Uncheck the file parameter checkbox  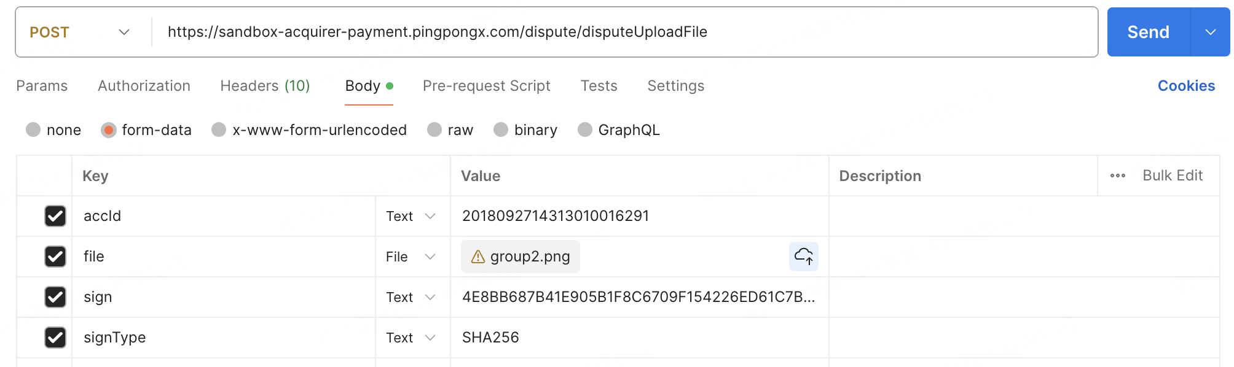coord(55,257)
